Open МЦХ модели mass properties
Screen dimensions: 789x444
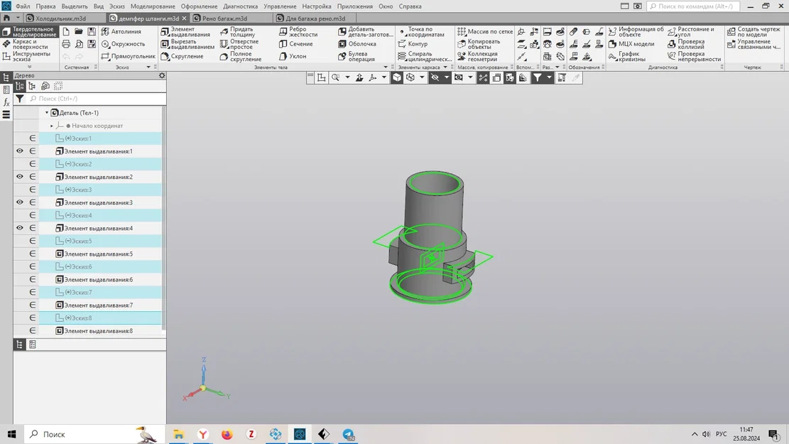pos(631,44)
